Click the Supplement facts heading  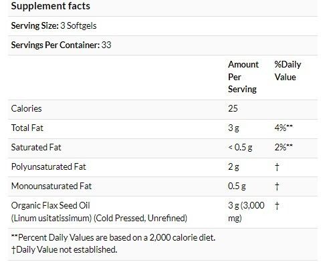point(51,6)
